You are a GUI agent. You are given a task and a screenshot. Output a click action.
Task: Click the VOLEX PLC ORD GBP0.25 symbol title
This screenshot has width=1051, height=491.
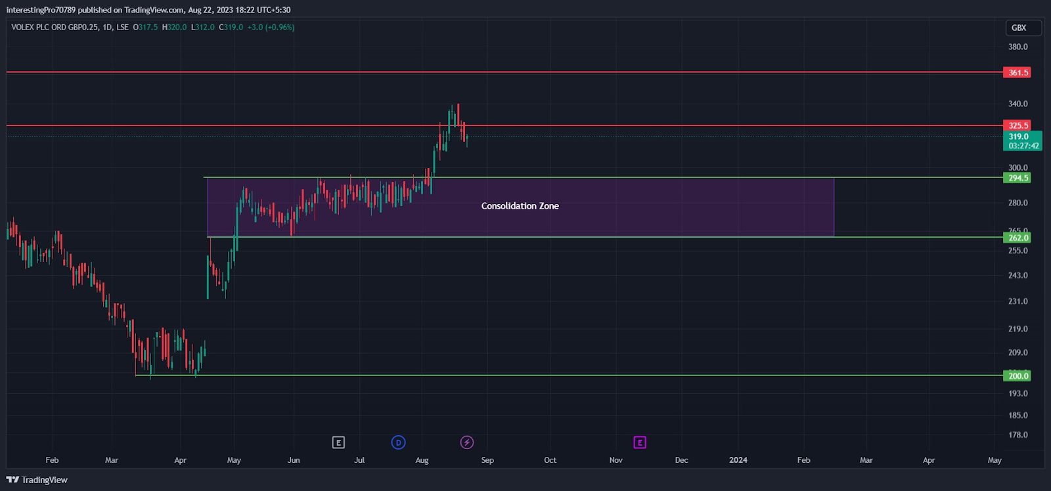55,28
